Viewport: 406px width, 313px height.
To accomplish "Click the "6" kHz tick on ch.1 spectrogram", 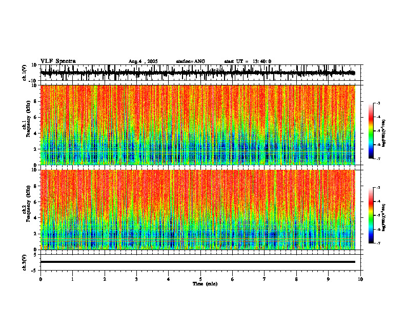I will coord(36,117).
